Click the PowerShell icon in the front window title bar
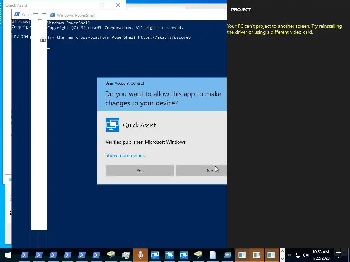 (52, 15)
